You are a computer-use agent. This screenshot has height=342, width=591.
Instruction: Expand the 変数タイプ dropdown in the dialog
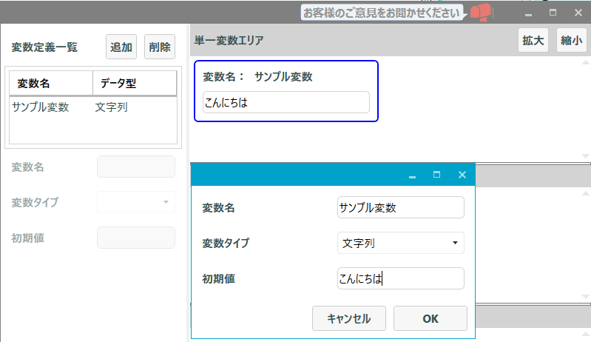(401, 243)
